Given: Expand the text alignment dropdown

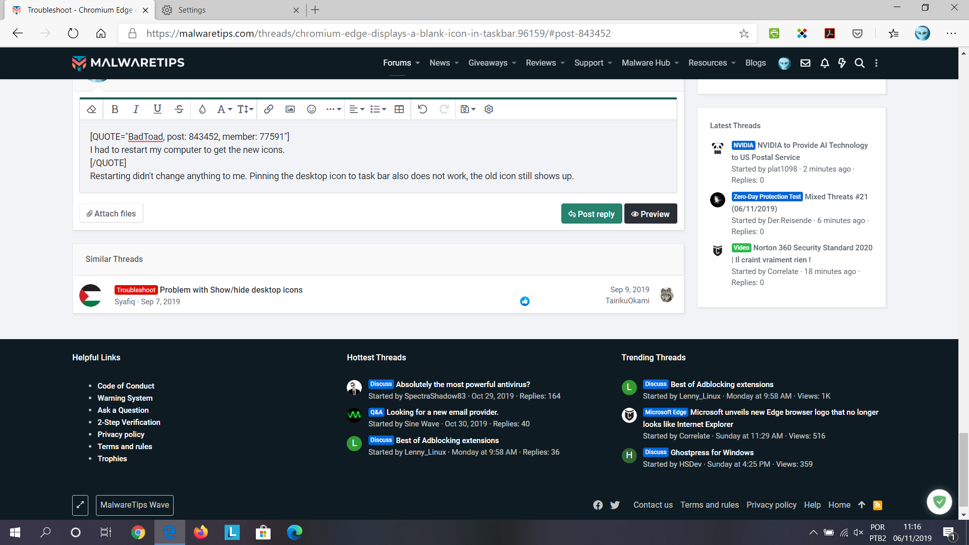Looking at the screenshot, I should (357, 109).
